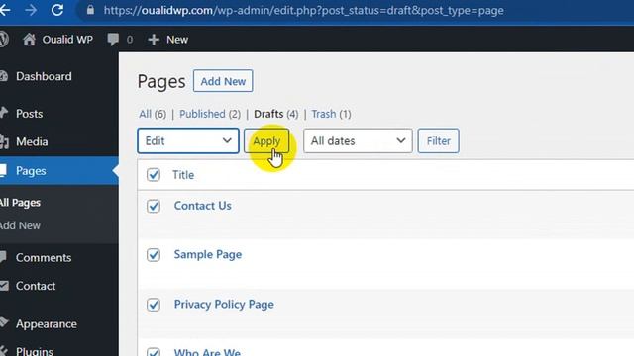
Task: Open the Sample Page link
Action: [208, 255]
